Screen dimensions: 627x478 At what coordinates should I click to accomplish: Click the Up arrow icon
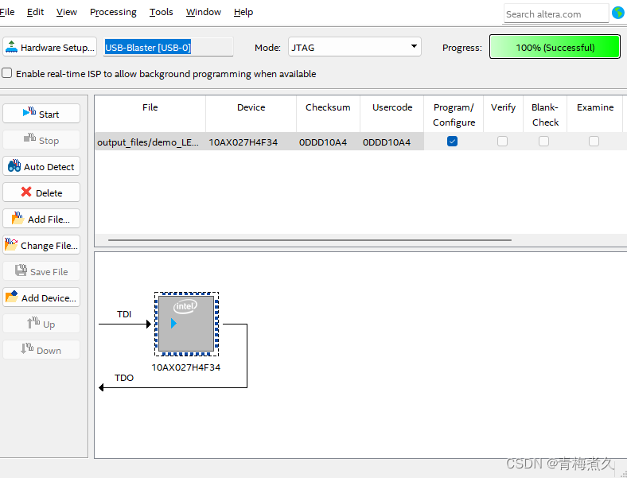click(33, 323)
